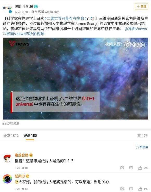Like the 延风刃 comment with 498 likes
Screen dimensions: 151x192
(x=143, y=189)
